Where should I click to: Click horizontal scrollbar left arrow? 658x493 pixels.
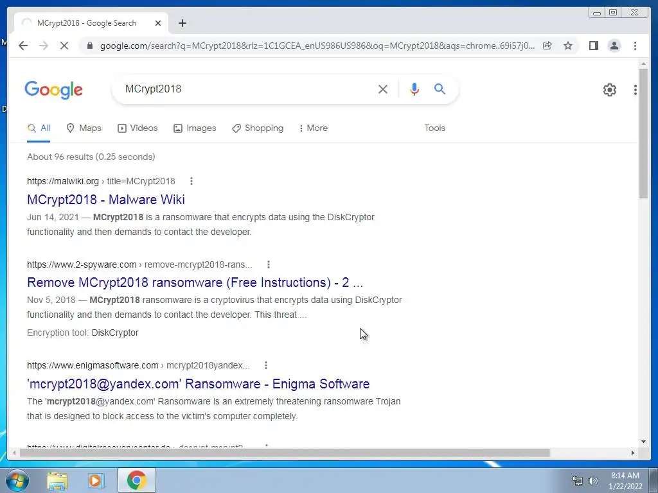(14, 453)
